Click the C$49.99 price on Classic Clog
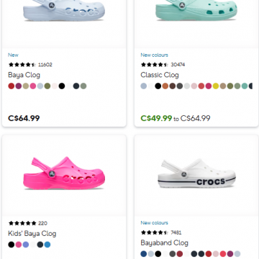259x259 pixels. (x=156, y=118)
